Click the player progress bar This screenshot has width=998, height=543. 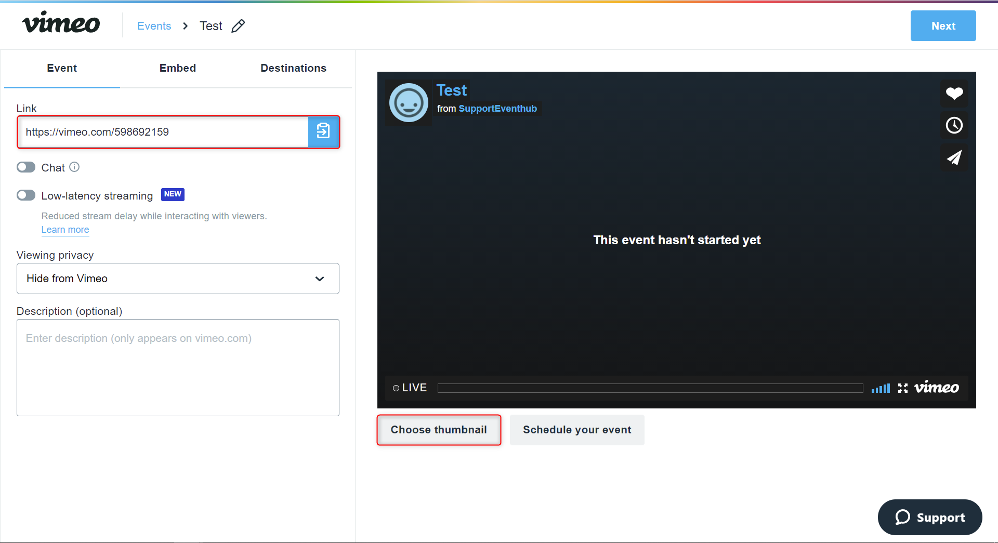pos(650,388)
